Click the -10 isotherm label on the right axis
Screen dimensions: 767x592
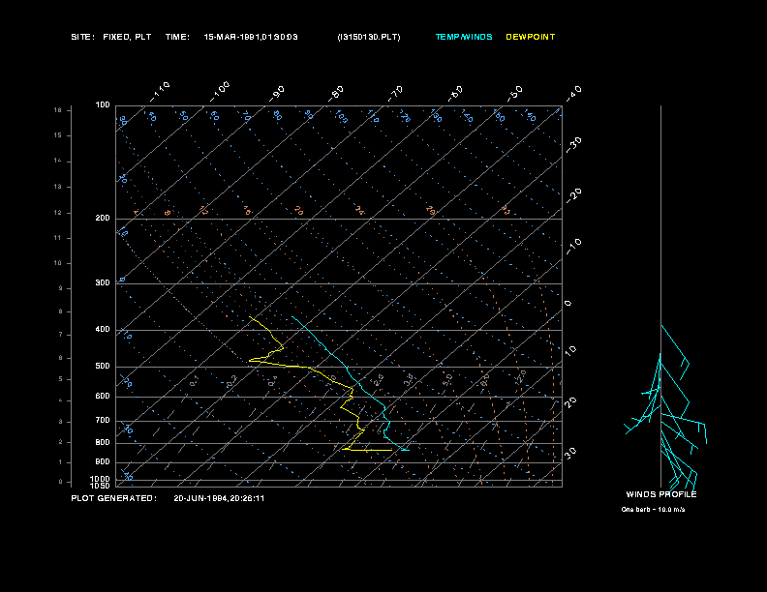click(x=574, y=246)
